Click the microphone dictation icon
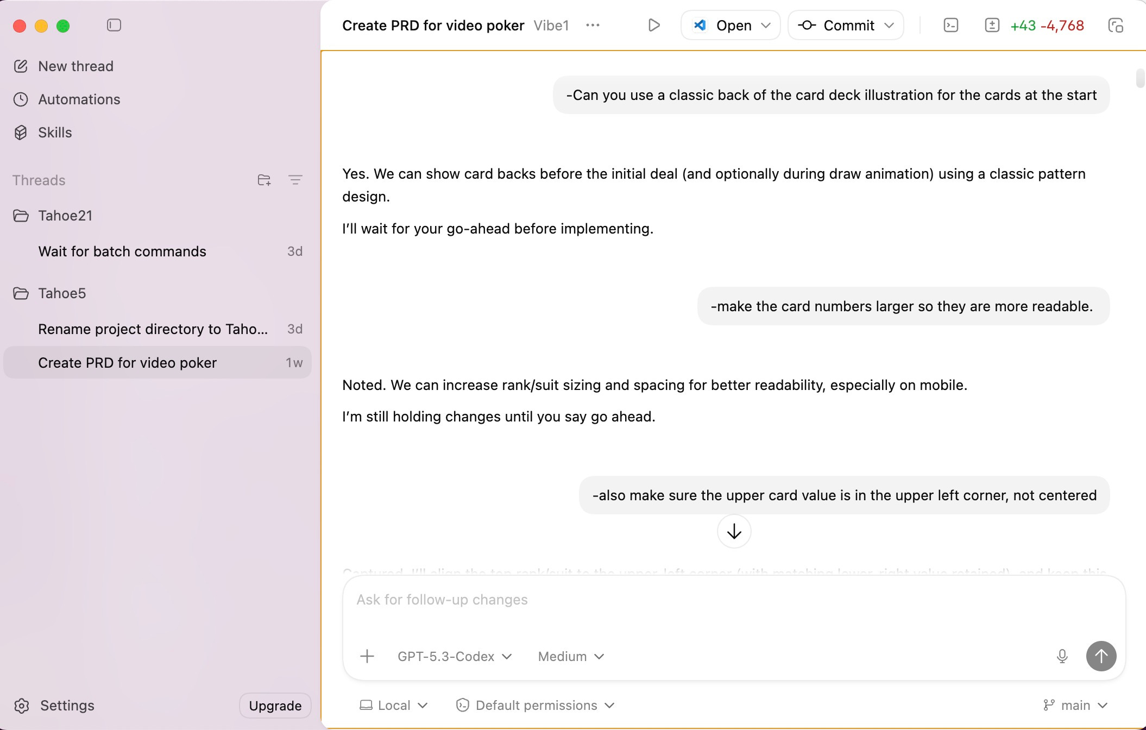This screenshot has height=730, width=1146. pyautogui.click(x=1062, y=656)
